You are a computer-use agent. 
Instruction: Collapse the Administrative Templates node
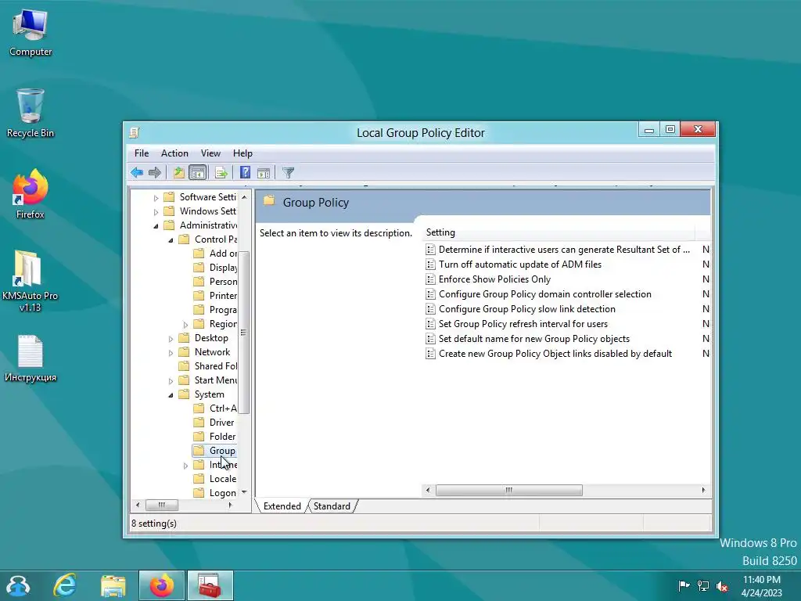click(x=156, y=226)
